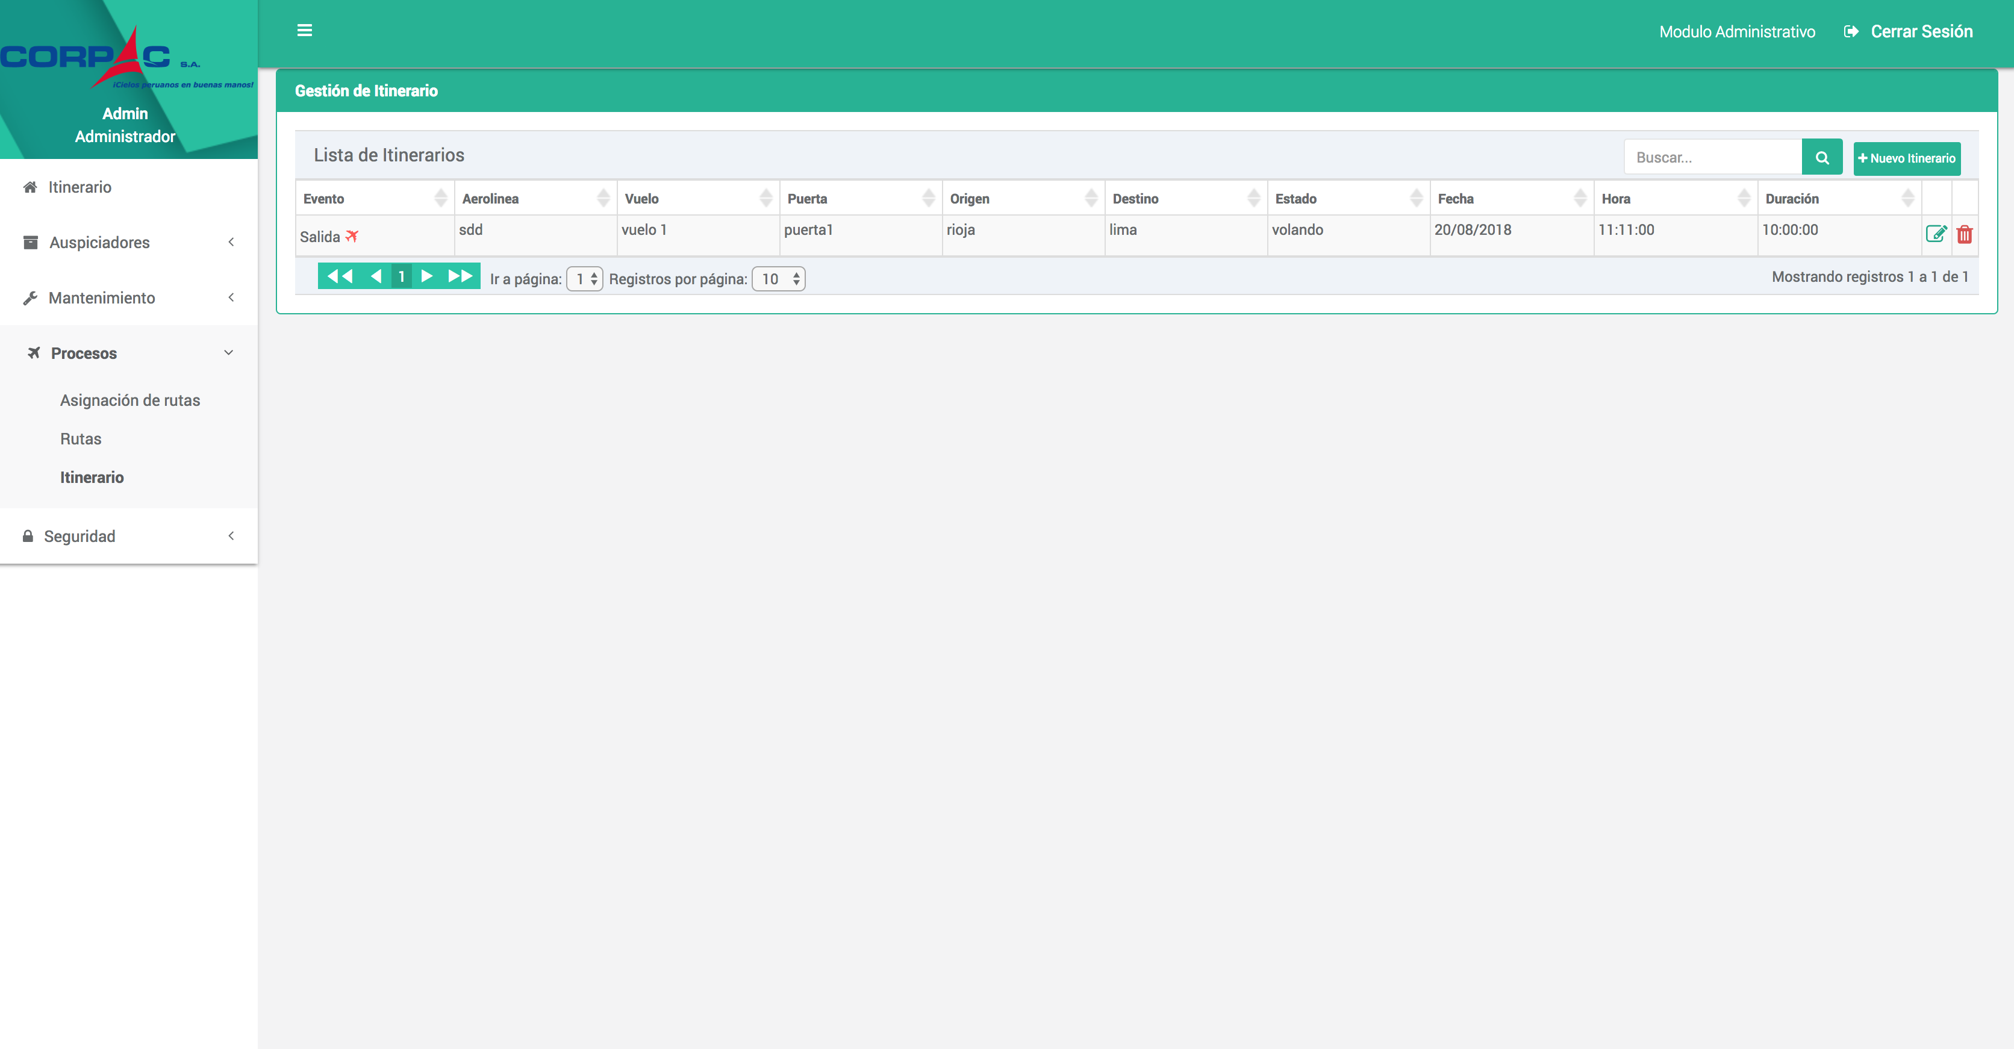Go to first page of results
Viewport: 2014px width, 1049px height.
click(339, 276)
